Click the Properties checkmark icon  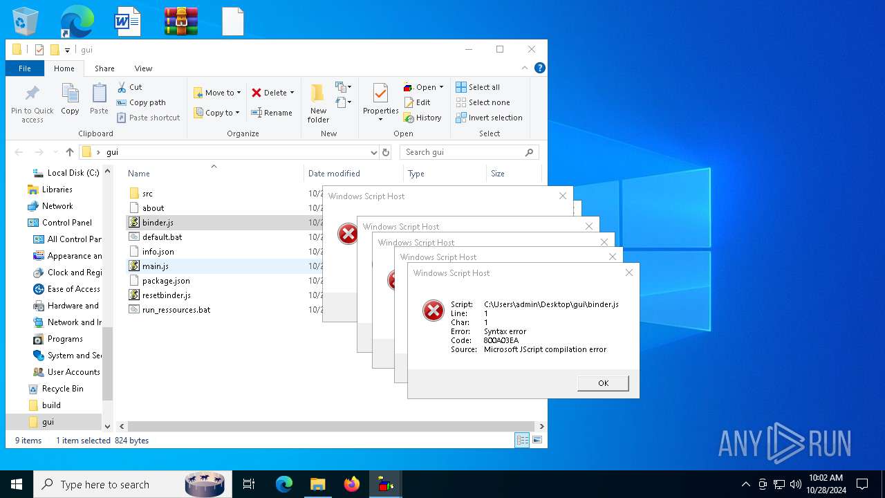380,93
